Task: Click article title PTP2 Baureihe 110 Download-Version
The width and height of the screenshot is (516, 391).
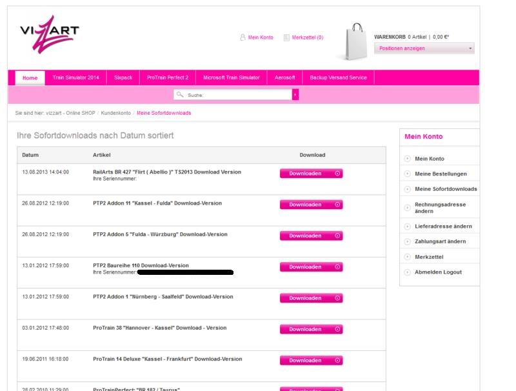Action: 141,265
